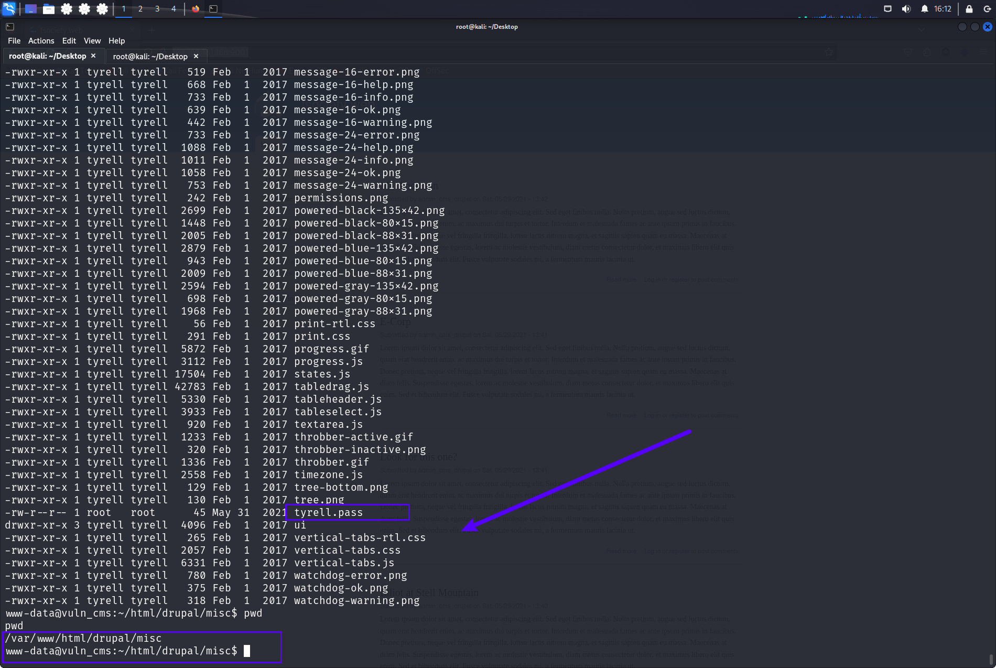996x668 pixels.
Task: Click the terminal window menu icon in titlebar
Action: coord(10,27)
